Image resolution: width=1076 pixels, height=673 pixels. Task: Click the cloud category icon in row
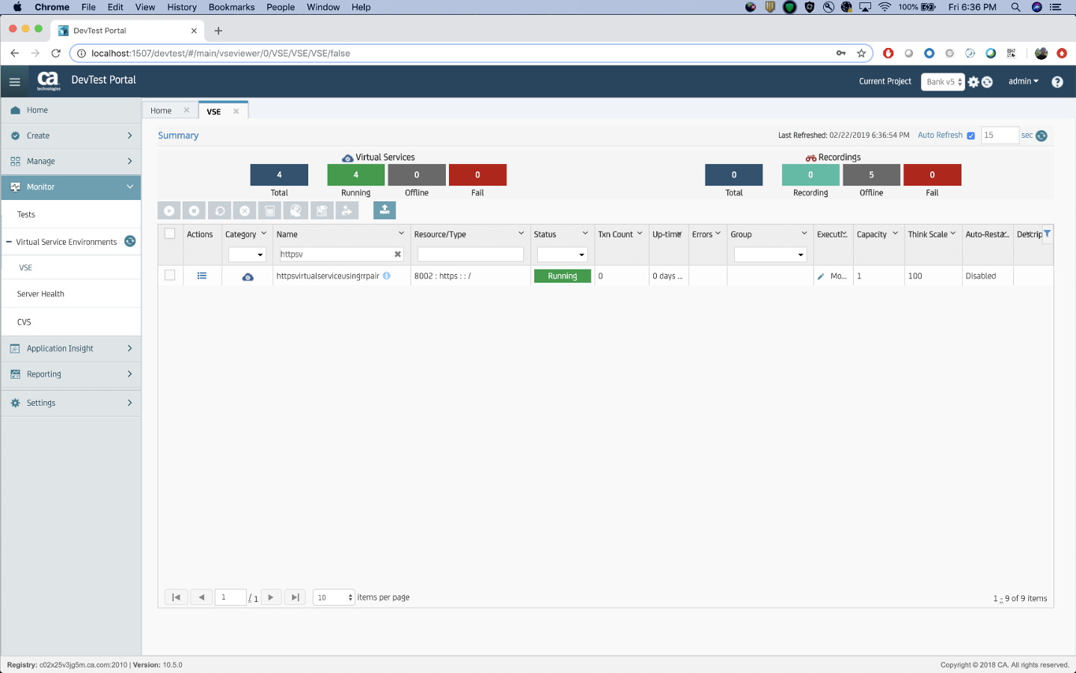coord(248,277)
